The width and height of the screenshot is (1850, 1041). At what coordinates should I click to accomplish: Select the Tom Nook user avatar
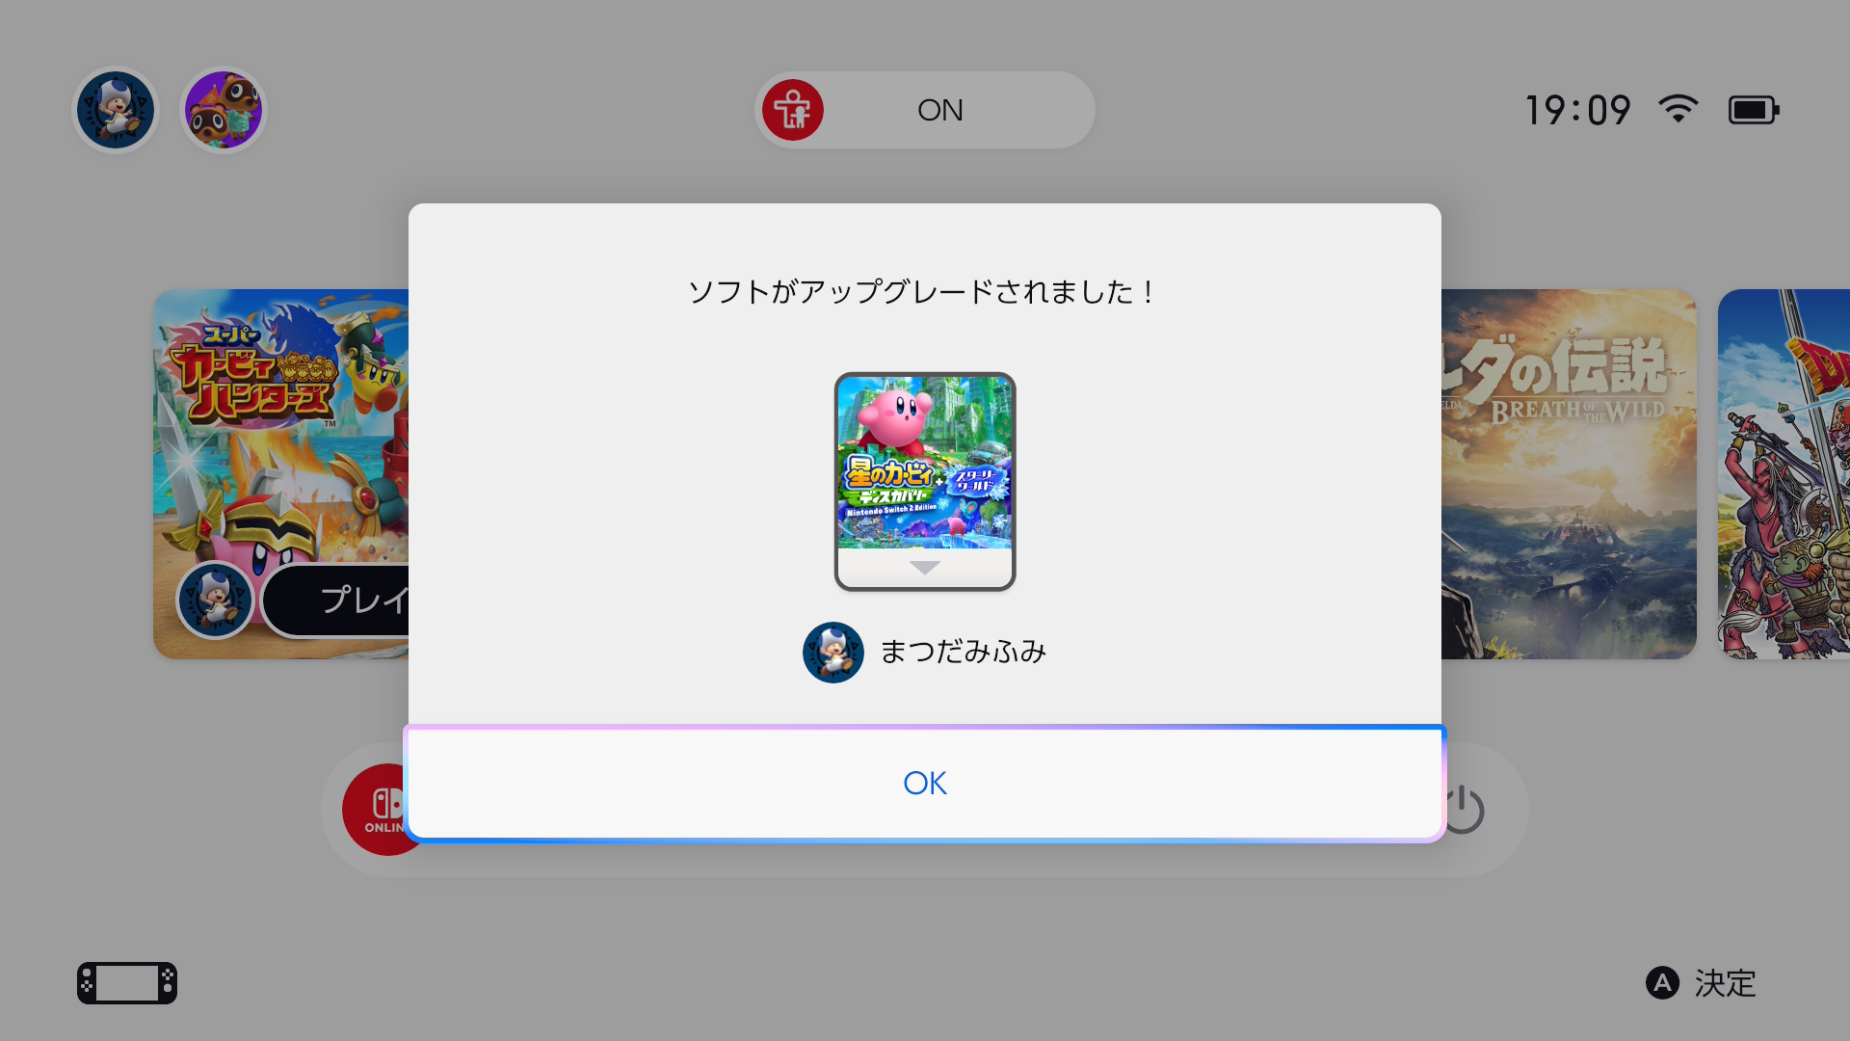[224, 110]
